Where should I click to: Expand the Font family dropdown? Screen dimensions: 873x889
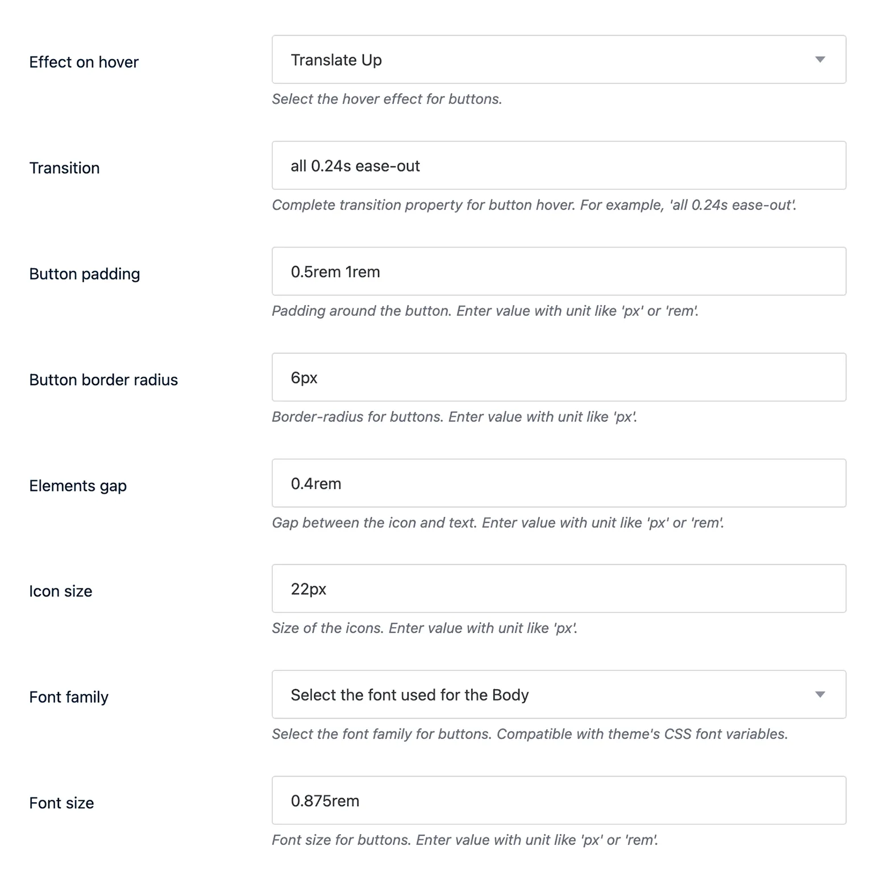click(x=559, y=694)
